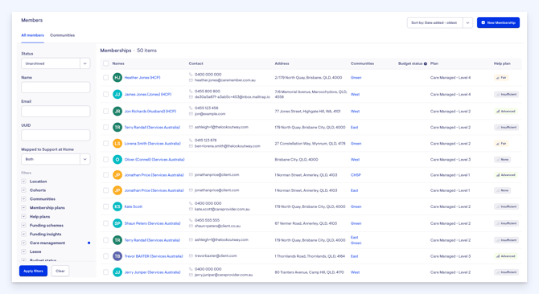
Task: Open Trevor BAXTER (Services Australia) link
Action: point(154,256)
